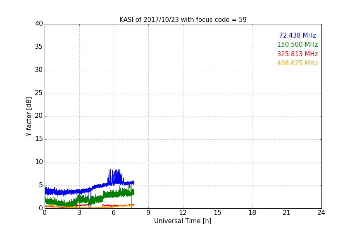Viewport: 357px width, 238px height.
Task: Select the green 150.500 MHz legend label
Action: click(x=297, y=44)
